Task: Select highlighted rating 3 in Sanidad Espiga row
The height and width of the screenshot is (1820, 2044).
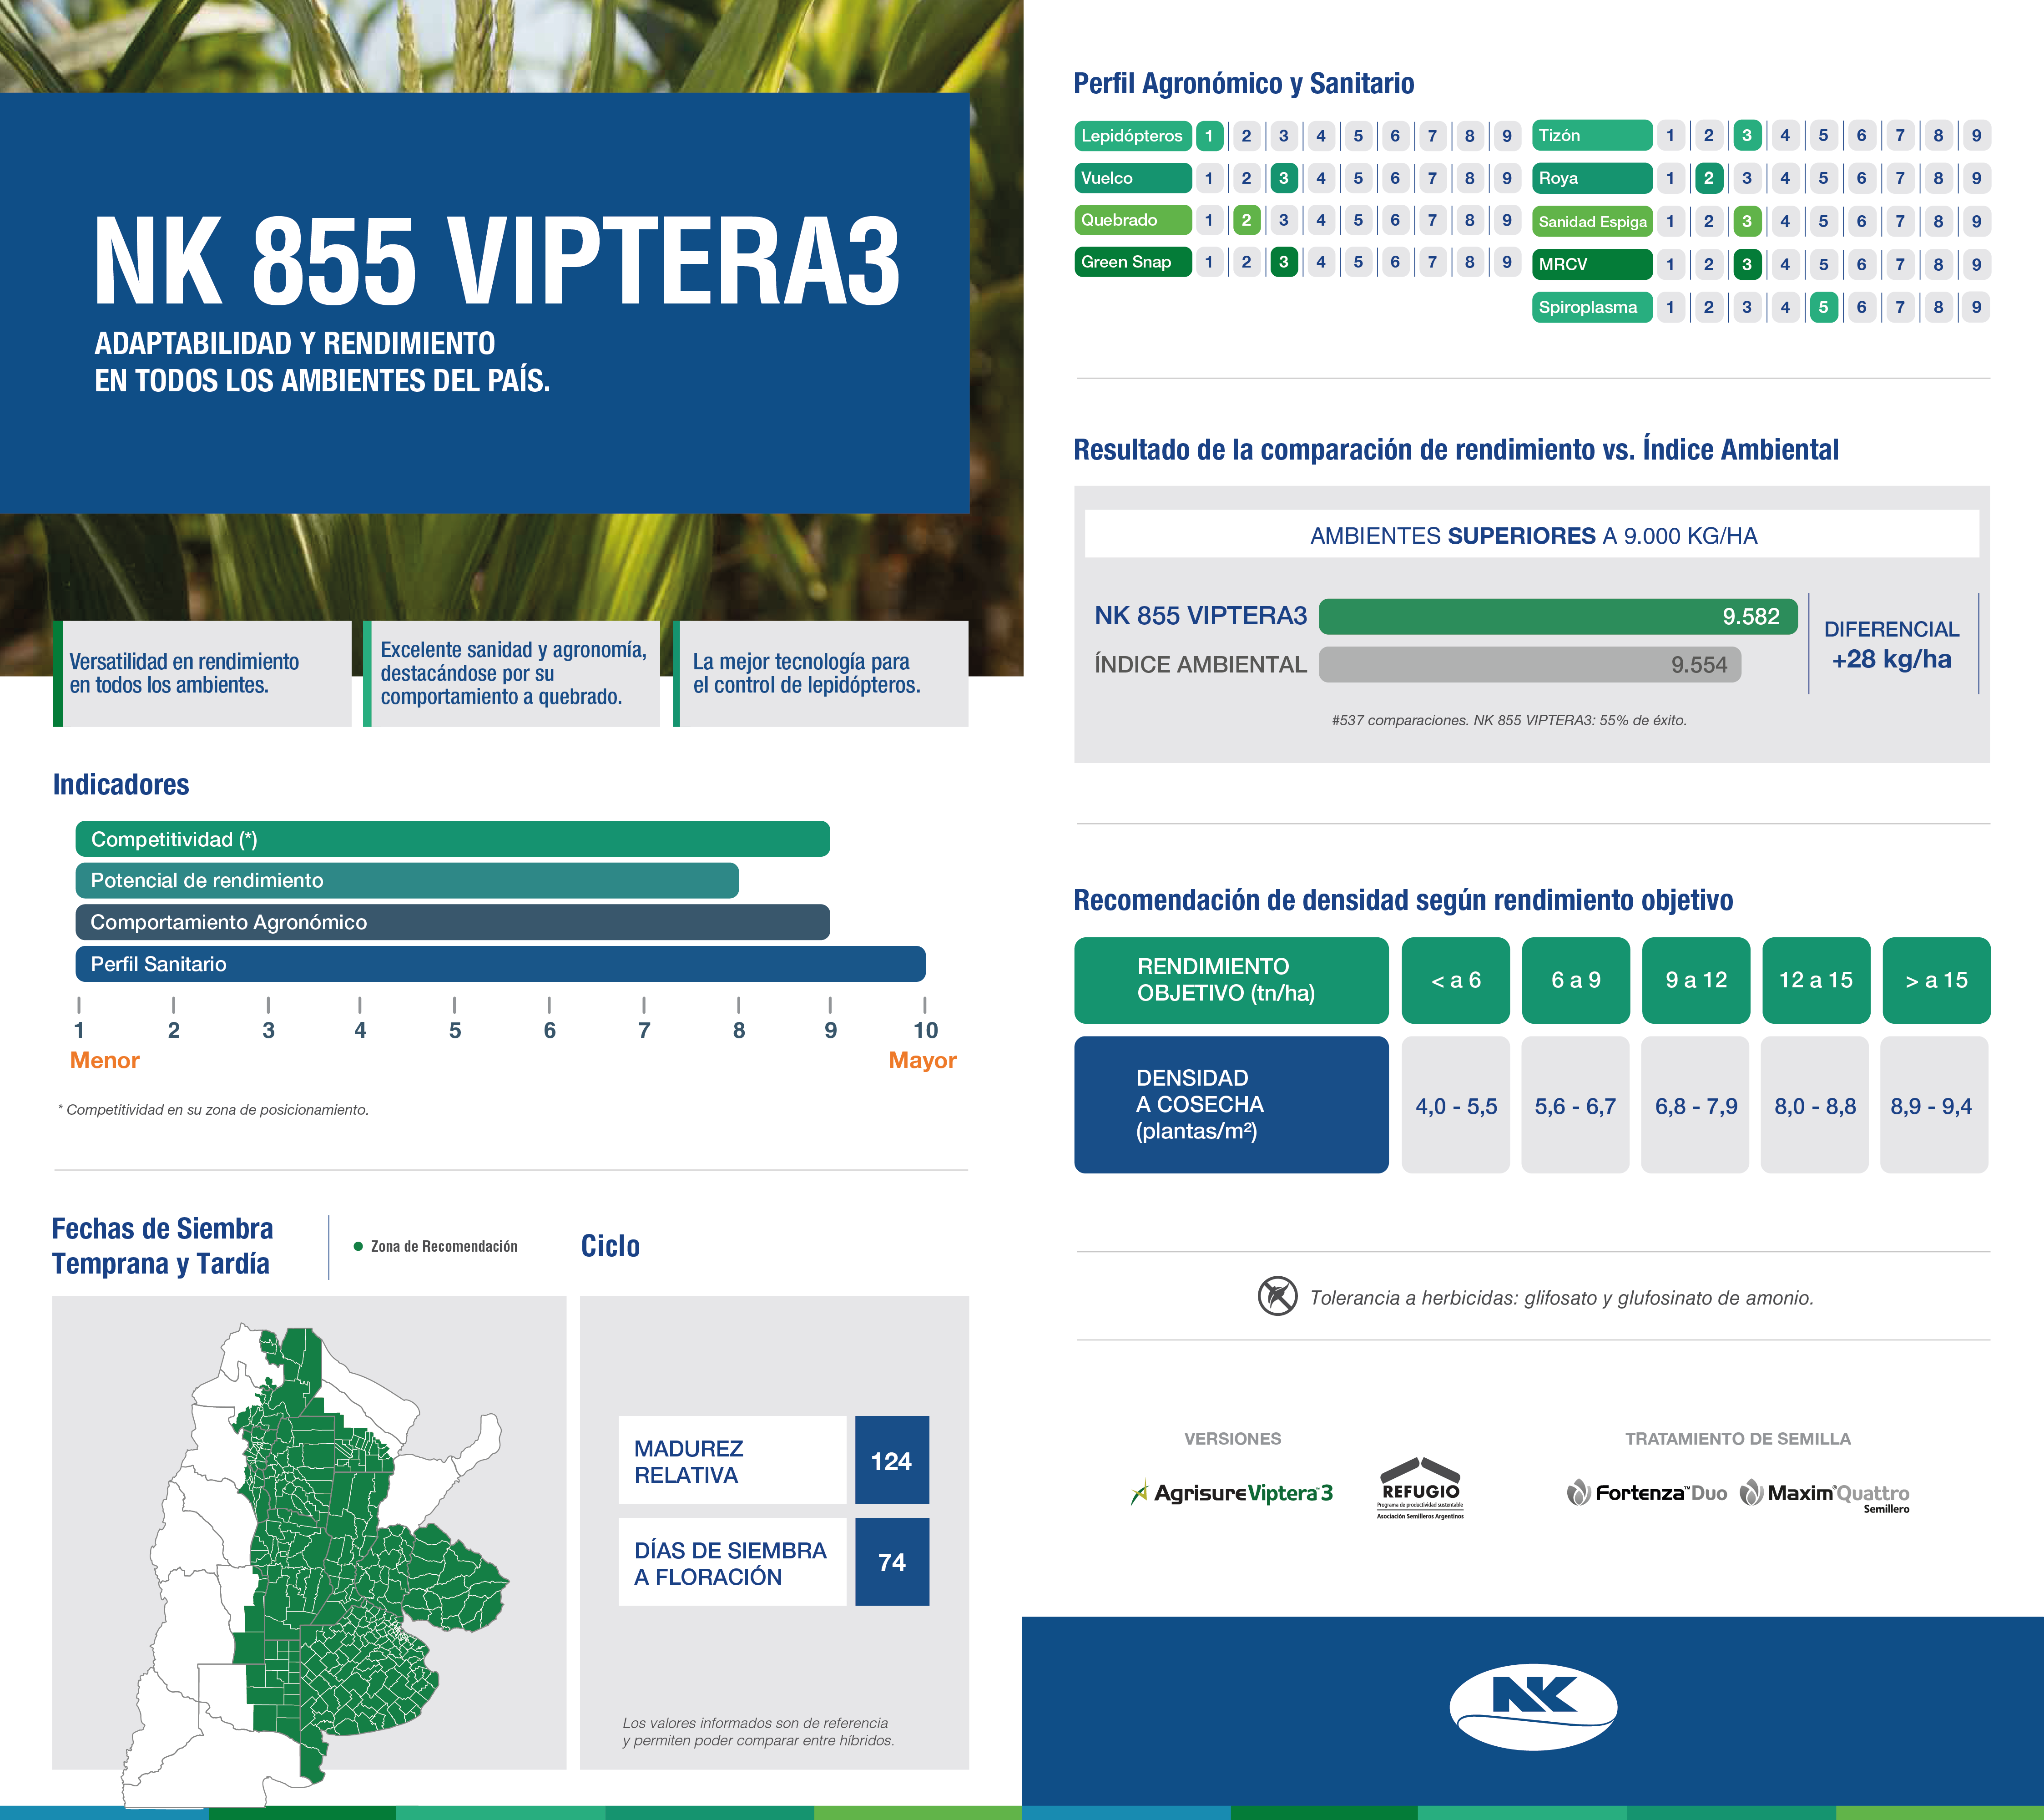Action: [x=1747, y=221]
